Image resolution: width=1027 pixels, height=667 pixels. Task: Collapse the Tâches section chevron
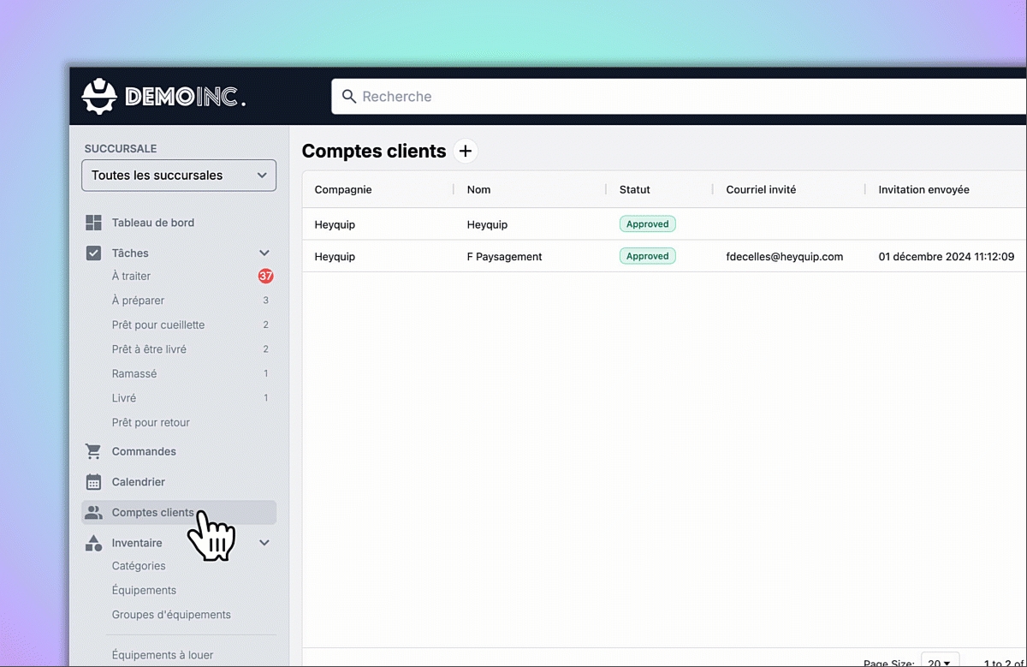tap(264, 253)
